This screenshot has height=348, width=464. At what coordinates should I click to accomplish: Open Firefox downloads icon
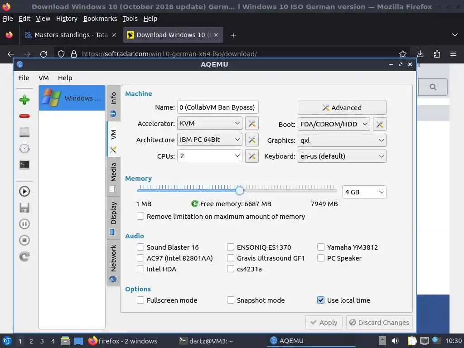coord(420,54)
